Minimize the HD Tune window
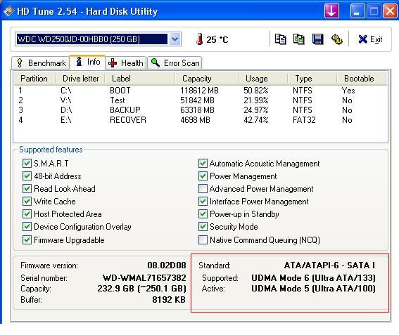 [x=357, y=11]
